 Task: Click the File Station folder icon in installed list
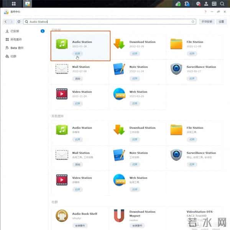tap(176, 44)
